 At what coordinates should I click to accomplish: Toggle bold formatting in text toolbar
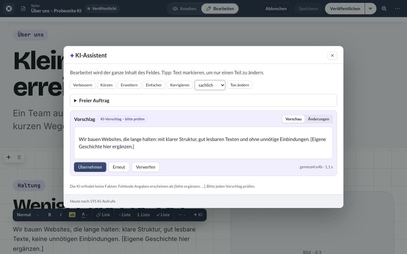pos(50,215)
